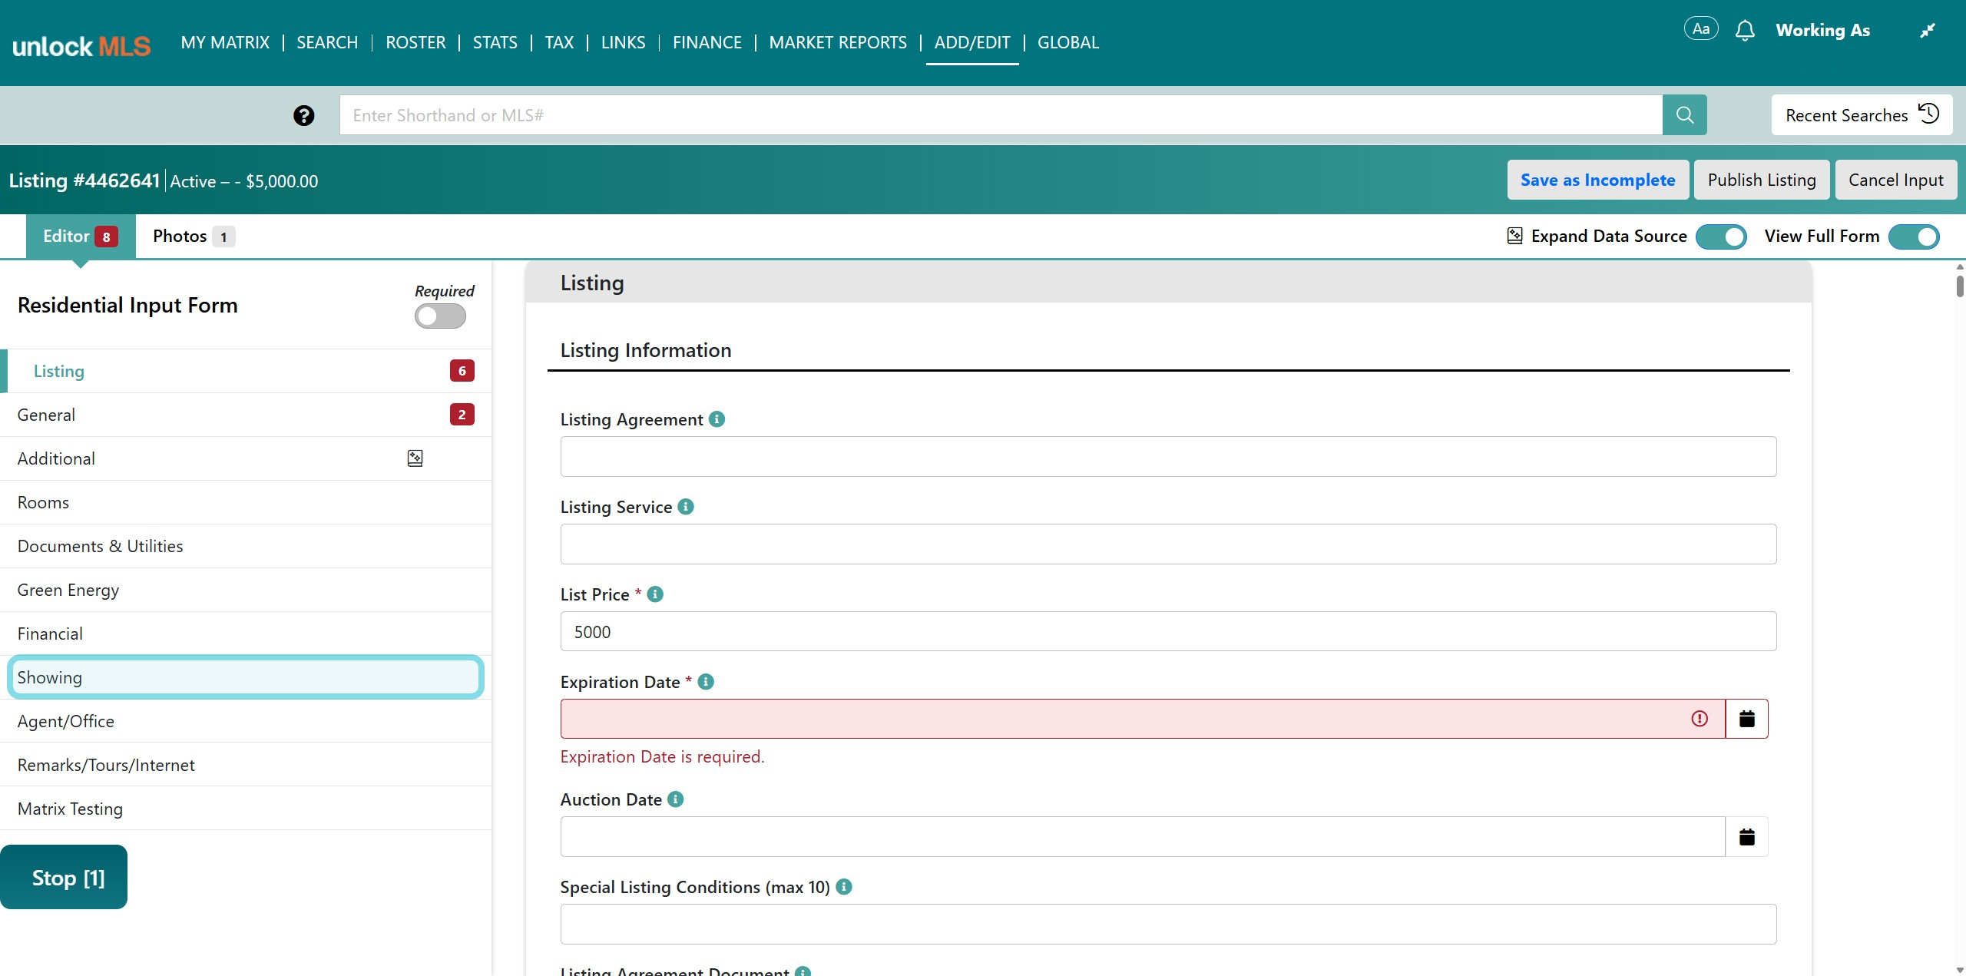Click the unlock MLS logo
The height and width of the screenshot is (976, 1966).
[x=81, y=46]
